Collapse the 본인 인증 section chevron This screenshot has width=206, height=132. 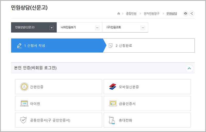point(189,68)
